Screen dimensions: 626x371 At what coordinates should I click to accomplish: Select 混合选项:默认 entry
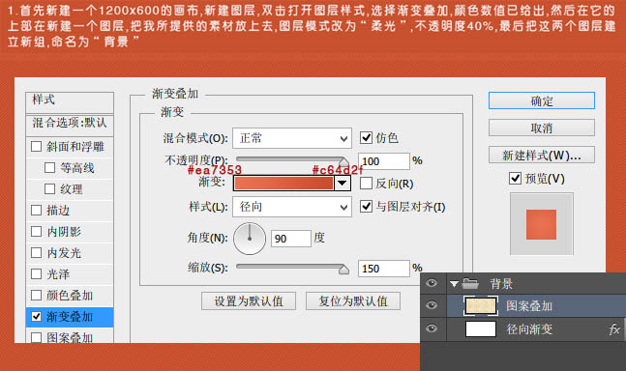coord(70,124)
